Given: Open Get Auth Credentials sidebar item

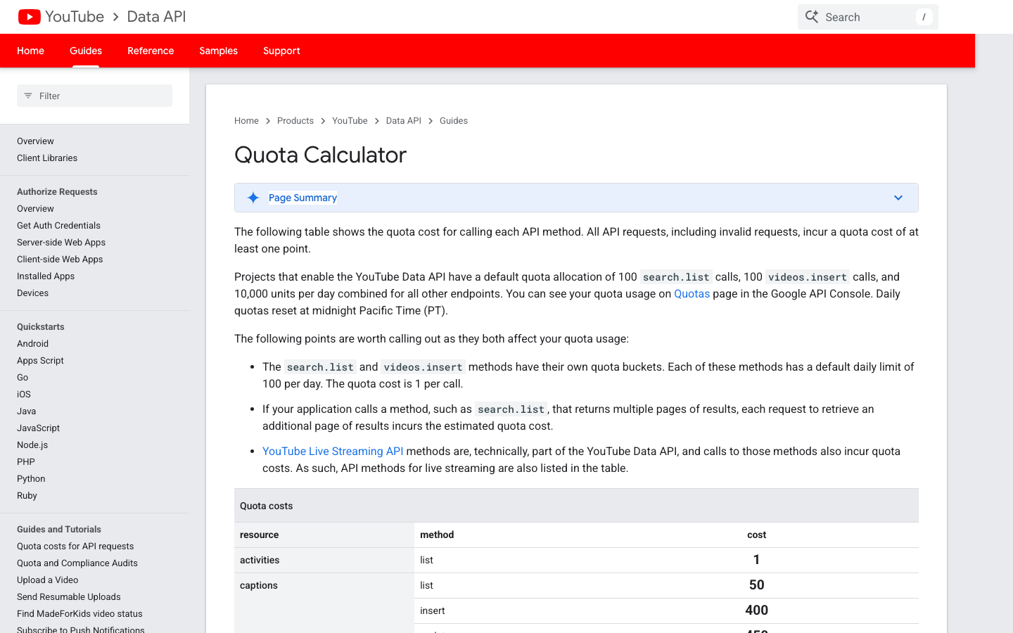Looking at the screenshot, I should (x=58, y=226).
